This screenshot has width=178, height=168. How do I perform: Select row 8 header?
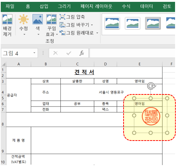[3, 120]
